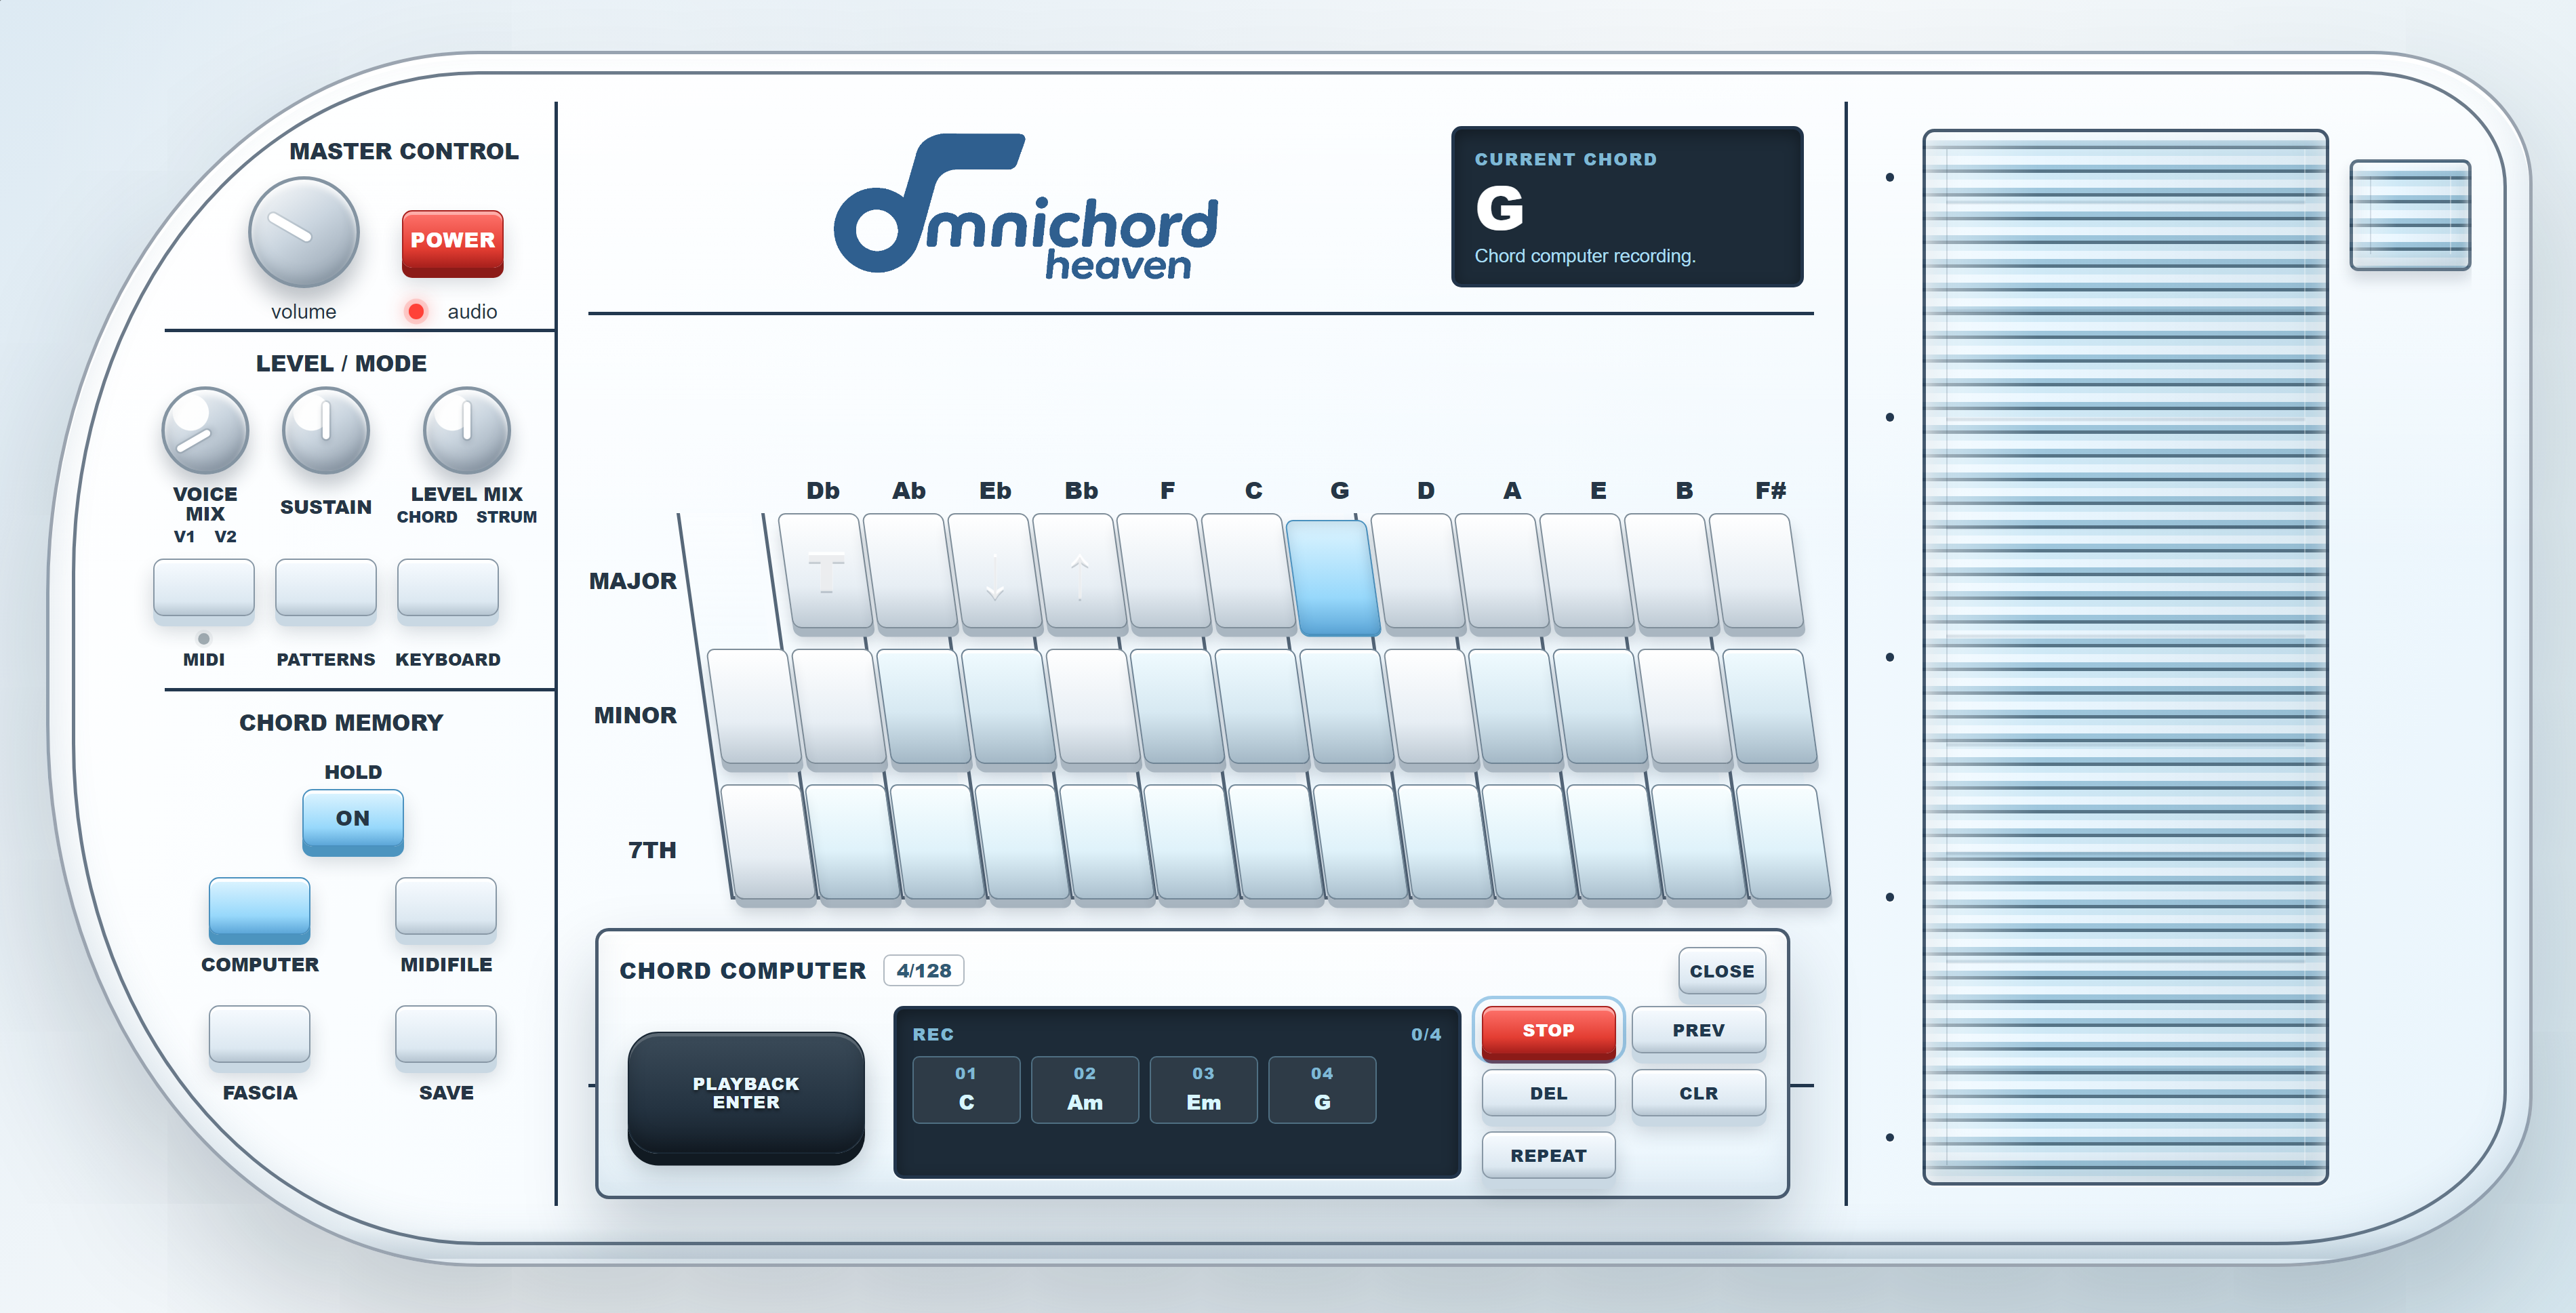Viewport: 2576px width, 1313px height.
Task: Adjust the VOICE MIX knob
Action: (205, 430)
